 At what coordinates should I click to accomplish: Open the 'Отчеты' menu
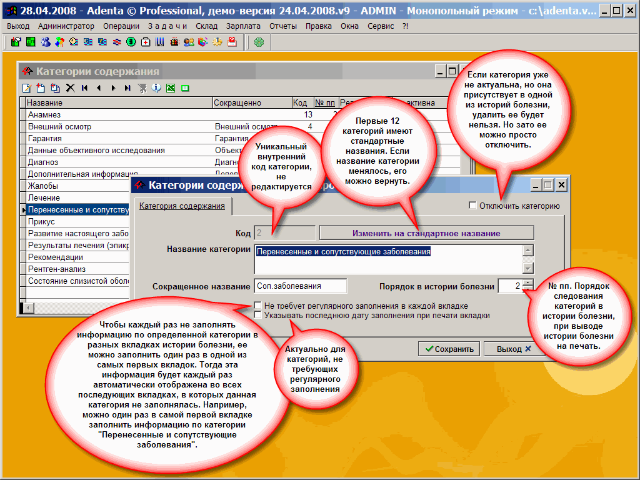283,26
